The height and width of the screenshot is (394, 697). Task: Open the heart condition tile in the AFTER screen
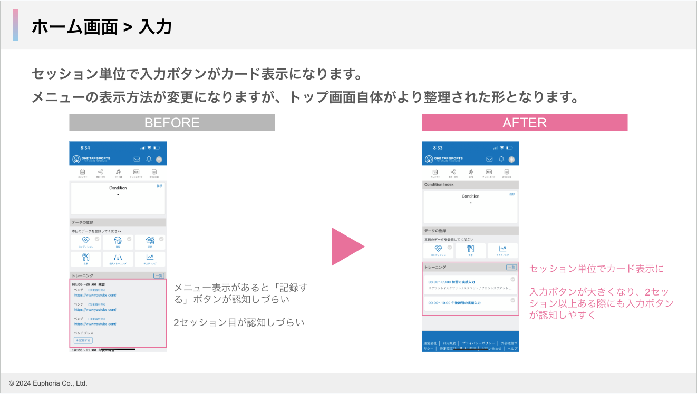click(x=438, y=251)
